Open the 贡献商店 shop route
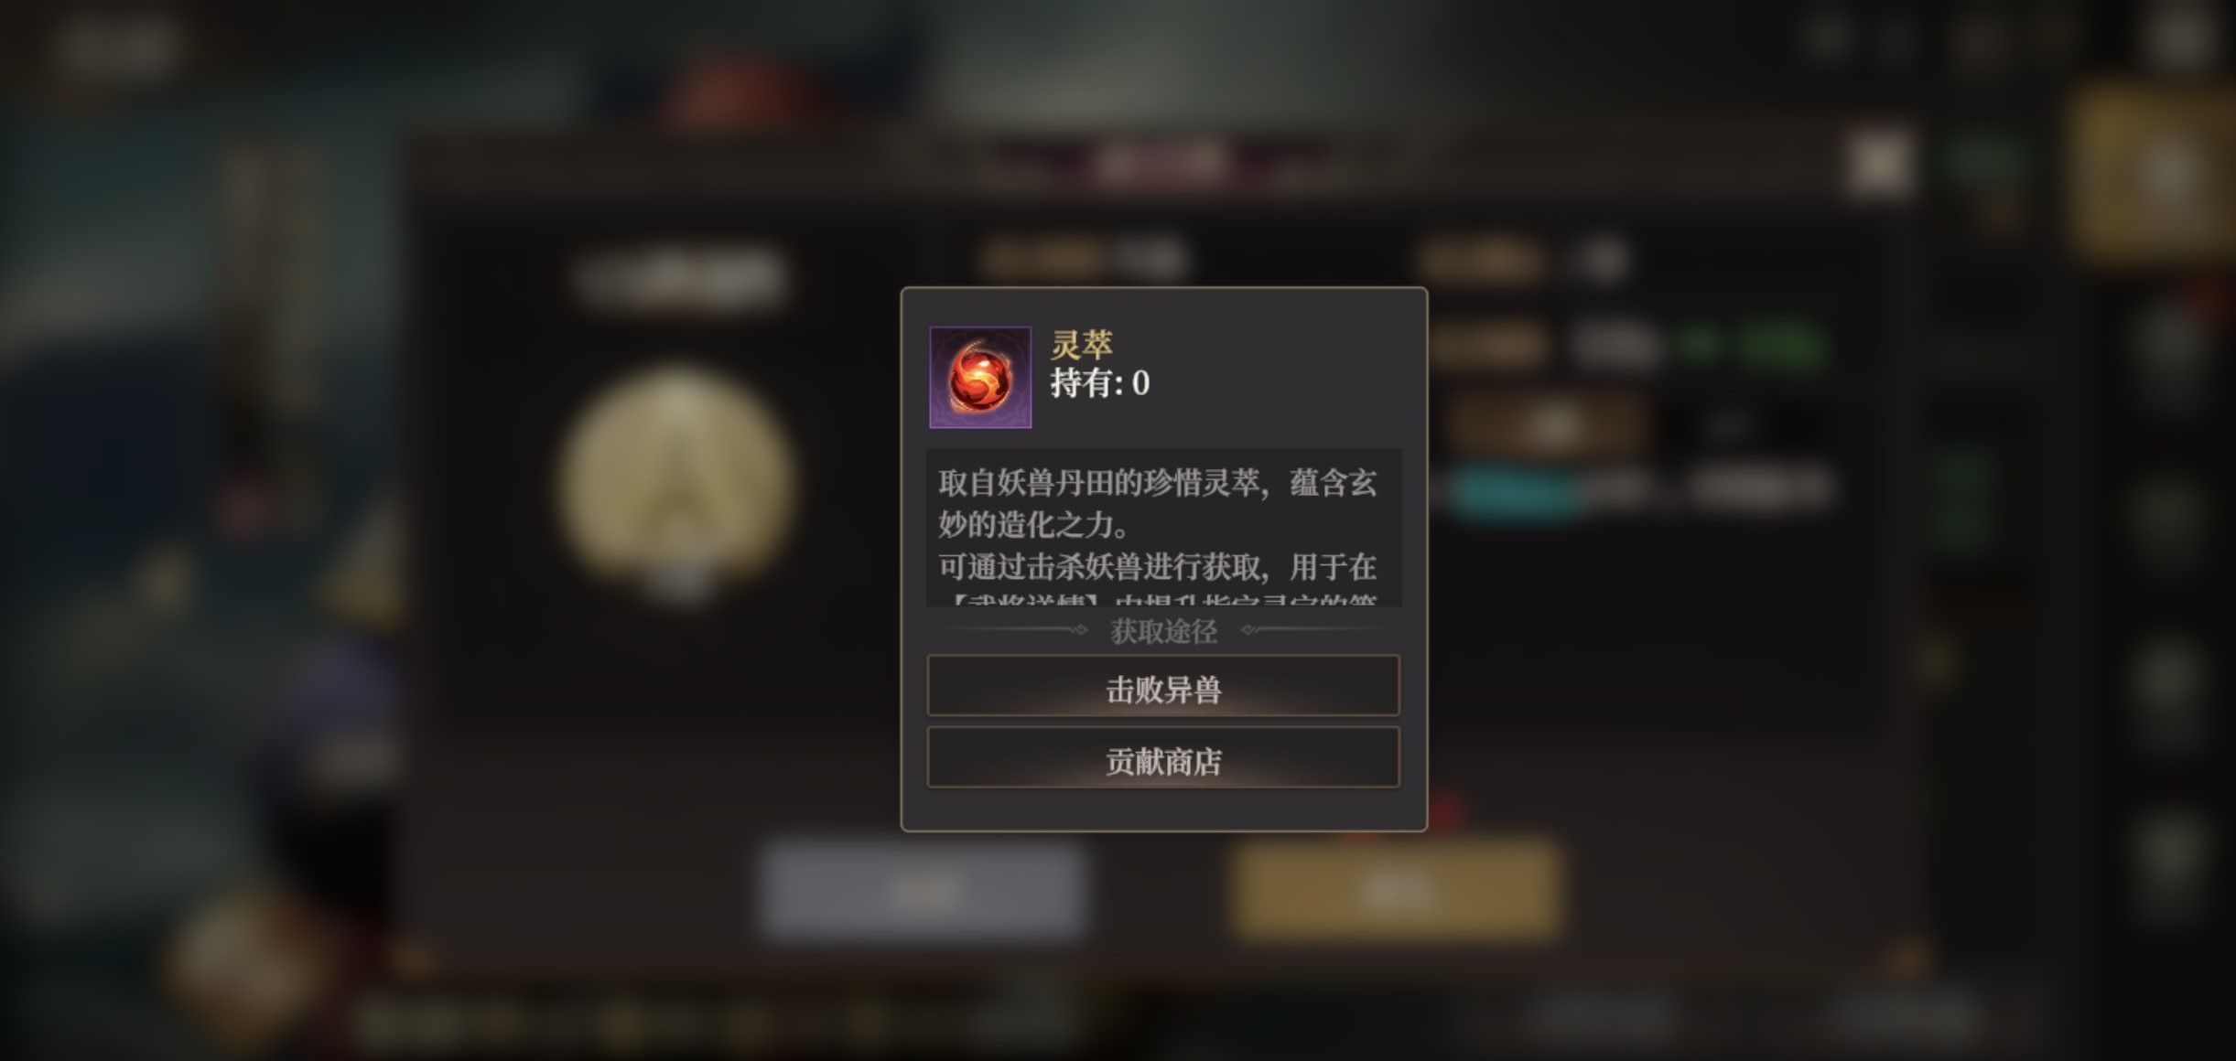Viewport: 2236px width, 1061px height. [x=1163, y=758]
